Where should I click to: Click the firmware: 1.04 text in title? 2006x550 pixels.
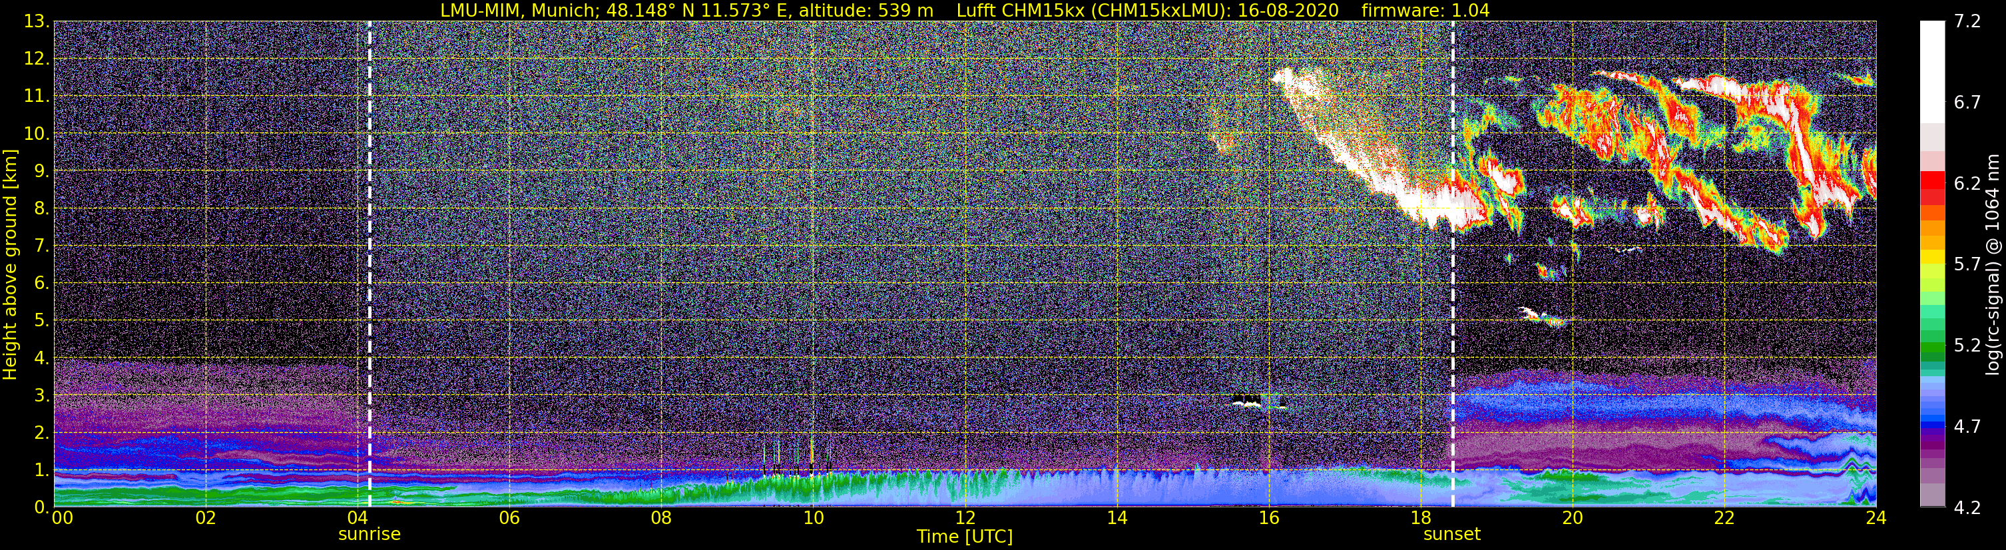click(1425, 10)
